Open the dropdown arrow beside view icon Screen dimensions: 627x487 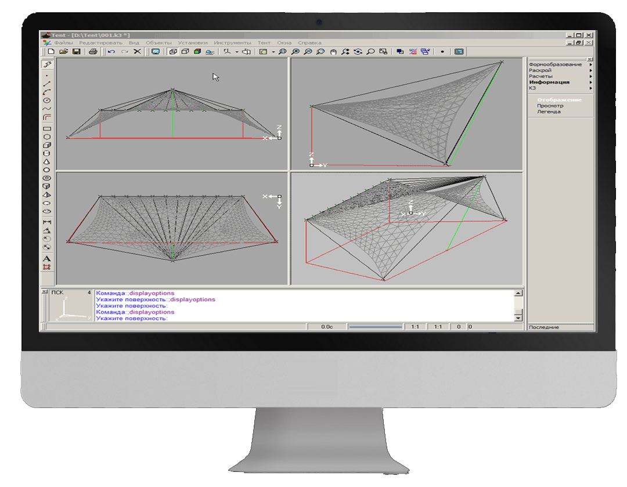point(273,52)
